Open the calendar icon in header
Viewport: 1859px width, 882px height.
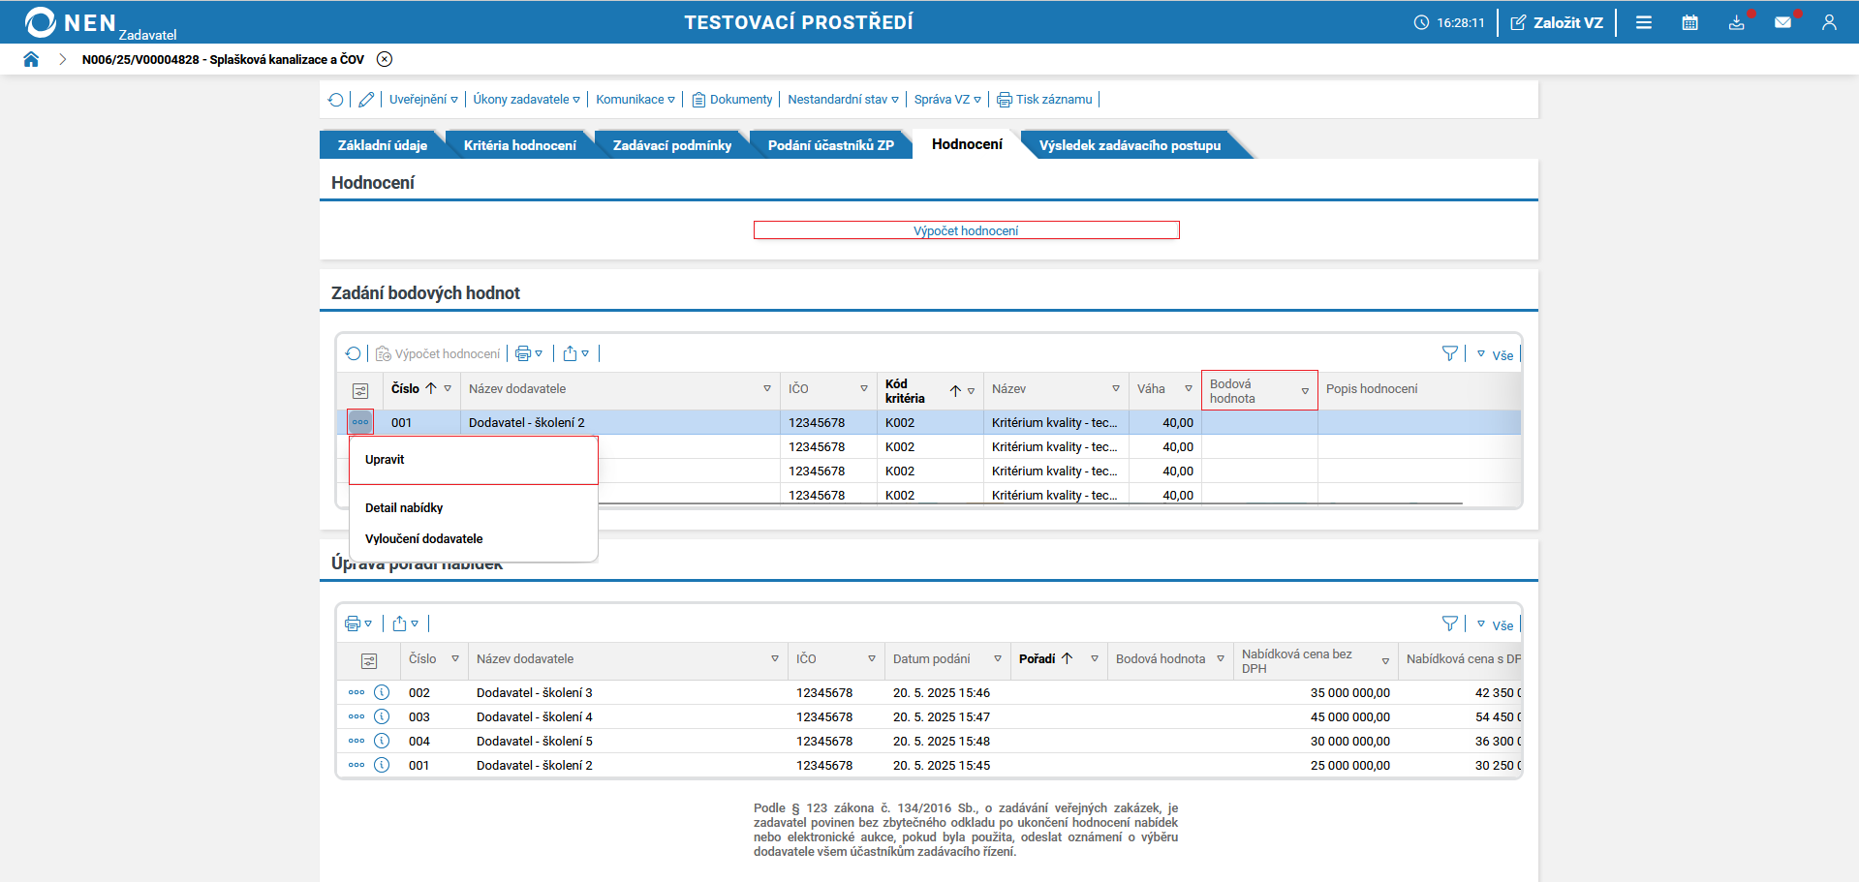click(x=1689, y=22)
